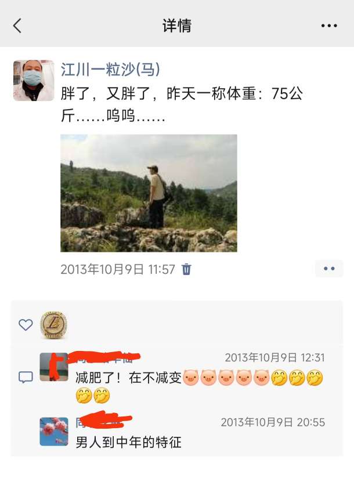Tap the 详情 page title

pyautogui.click(x=177, y=26)
